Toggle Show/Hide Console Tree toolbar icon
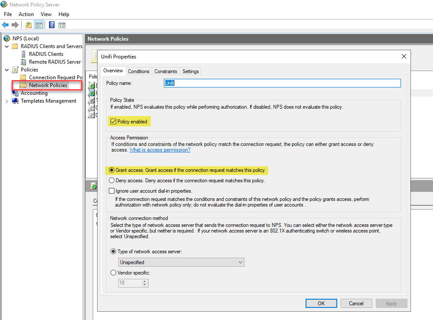Image resolution: width=433 pixels, height=320 pixels. (39, 25)
